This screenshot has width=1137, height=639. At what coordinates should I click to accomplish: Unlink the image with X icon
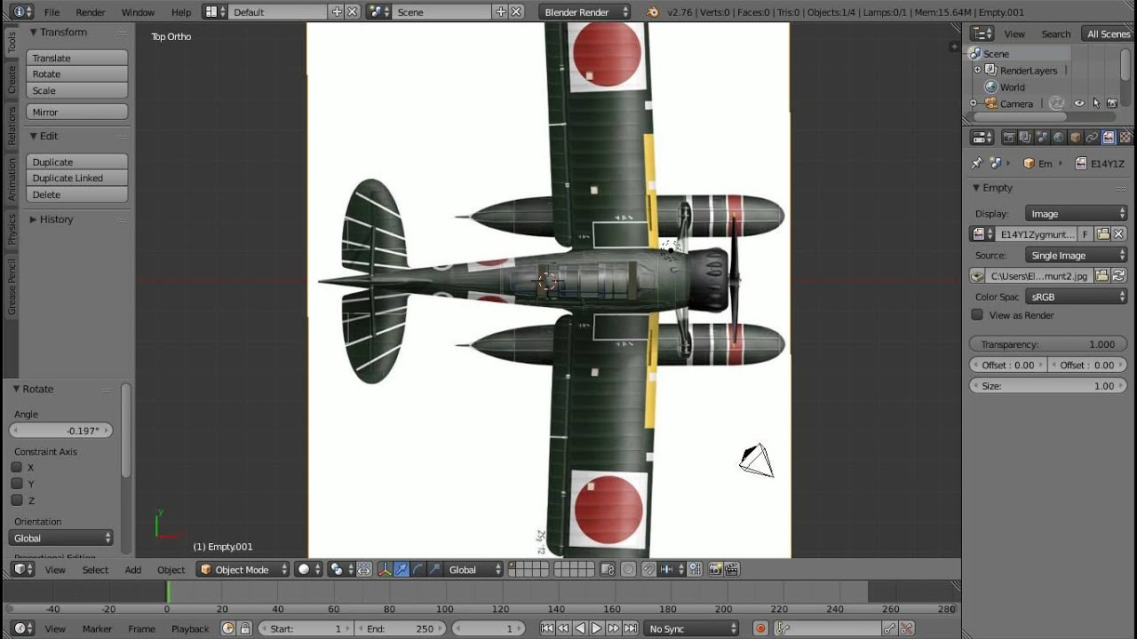[1119, 234]
